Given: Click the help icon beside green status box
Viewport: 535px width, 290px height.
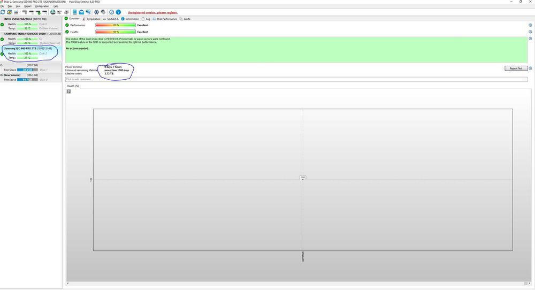Looking at the screenshot, I should click(530, 39).
